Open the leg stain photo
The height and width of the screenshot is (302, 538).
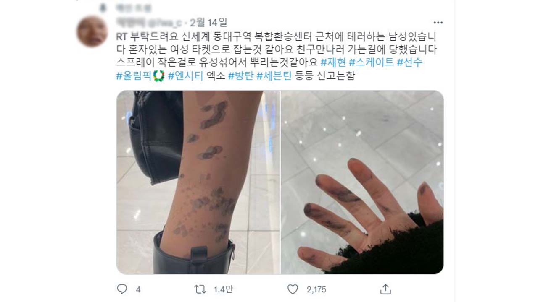click(198, 182)
